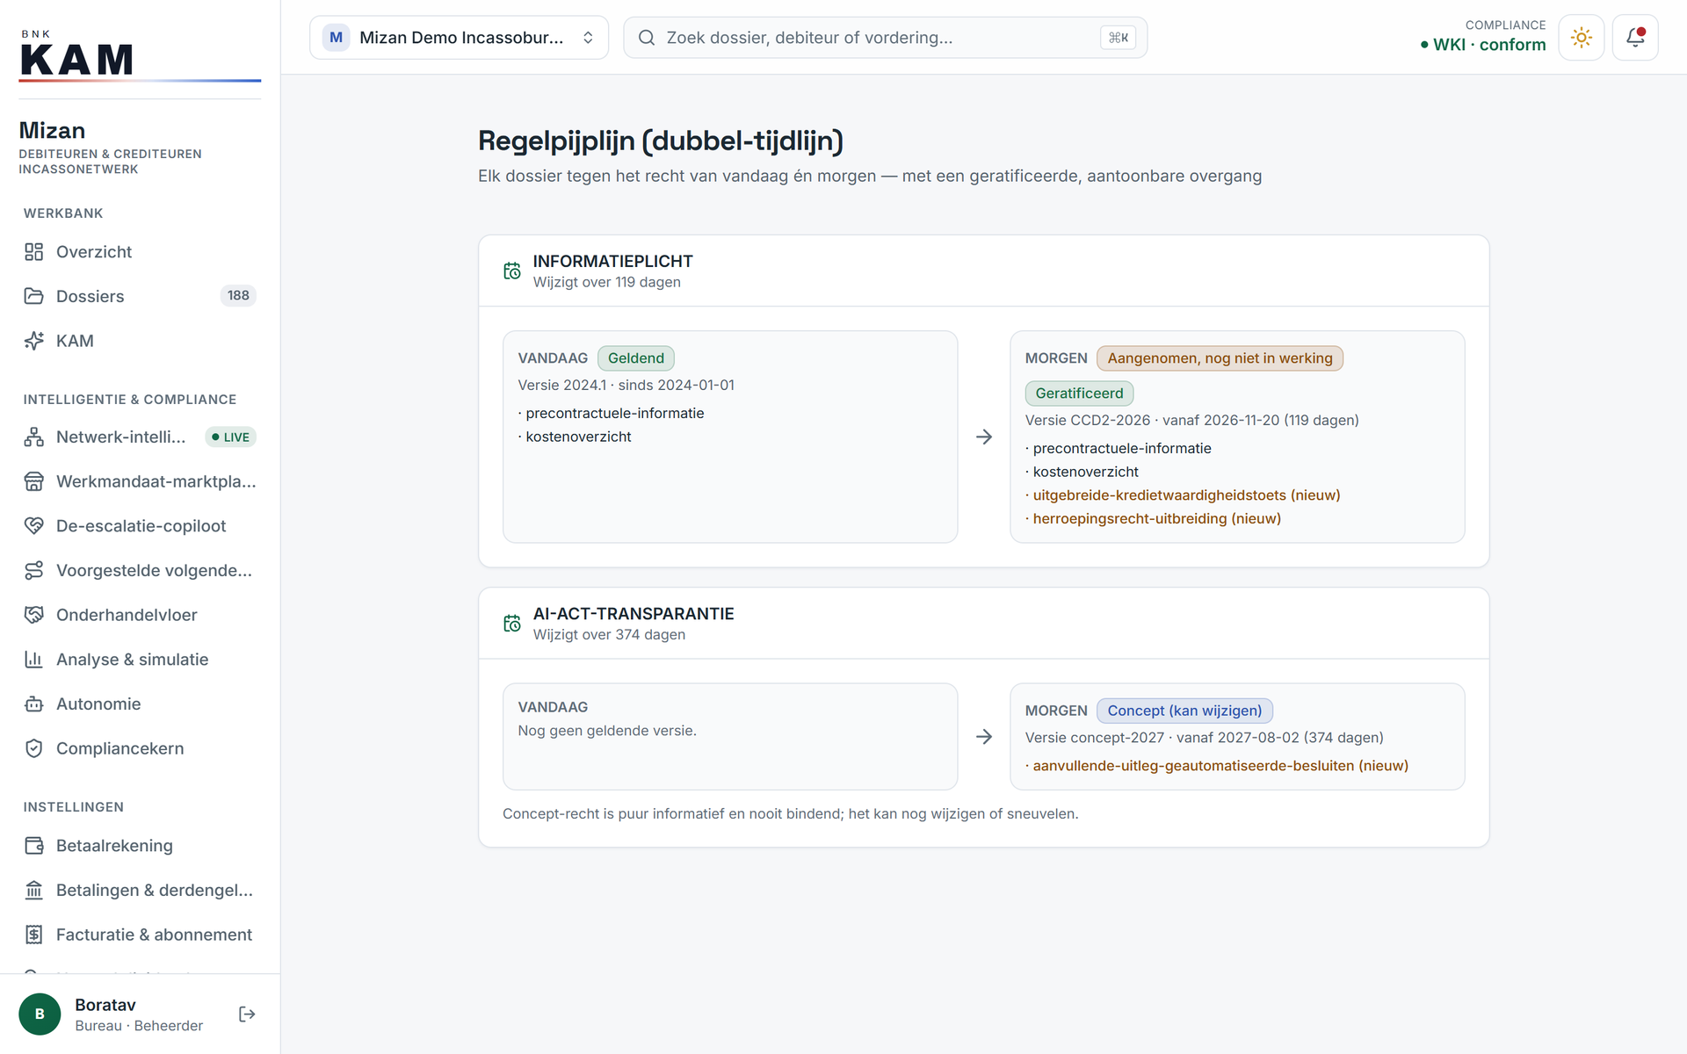This screenshot has width=1687, height=1054.
Task: Click the AI-ACT-TRANSPARANTIE transition arrow
Action: (x=984, y=737)
